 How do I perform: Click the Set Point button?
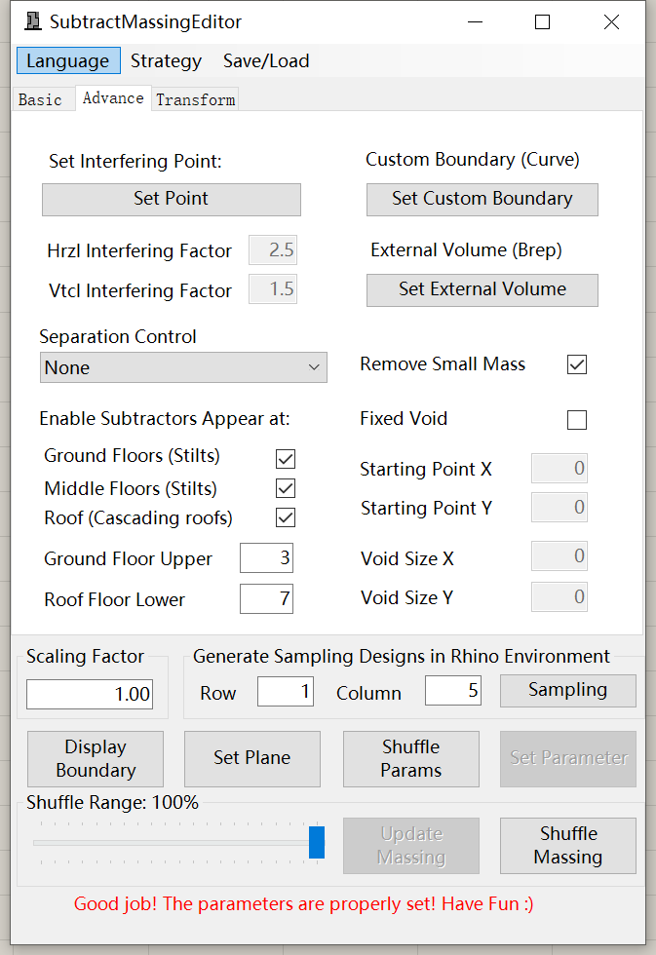pos(172,199)
